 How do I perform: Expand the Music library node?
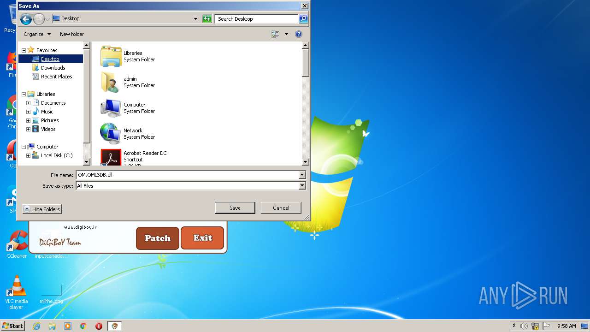pos(28,112)
